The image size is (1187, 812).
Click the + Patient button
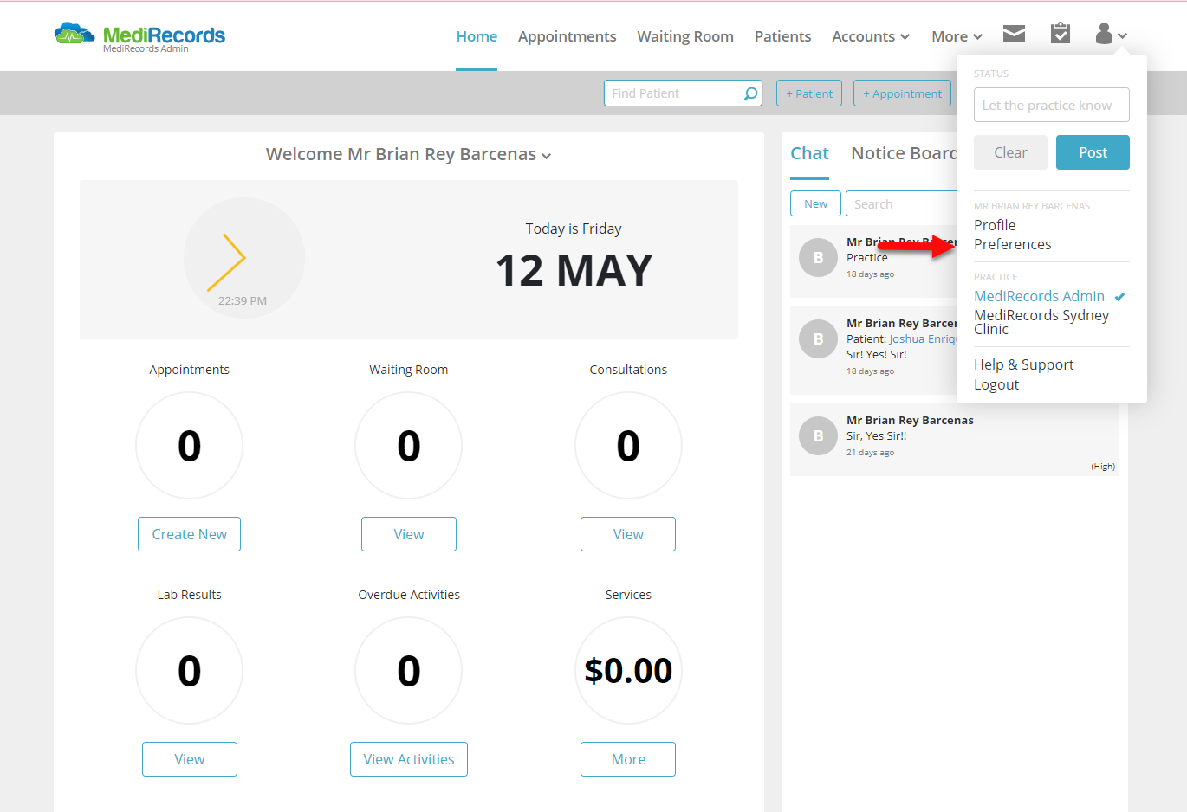coord(809,93)
